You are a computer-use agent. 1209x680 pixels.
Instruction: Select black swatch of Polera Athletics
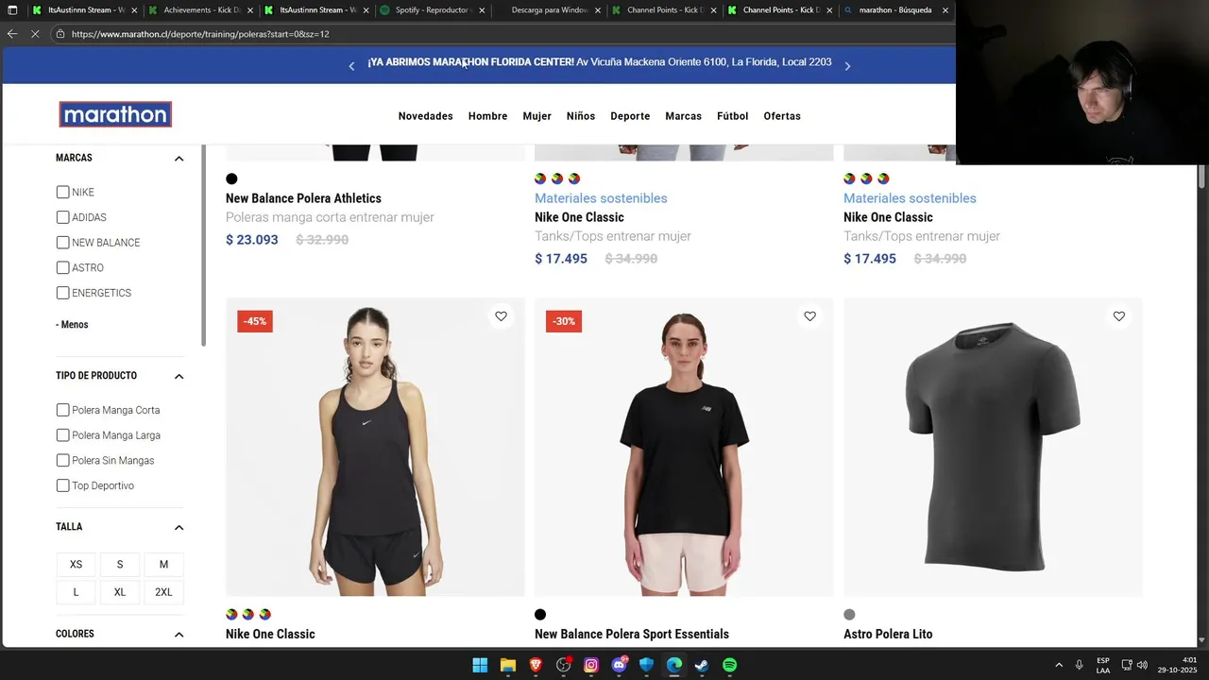click(x=231, y=178)
